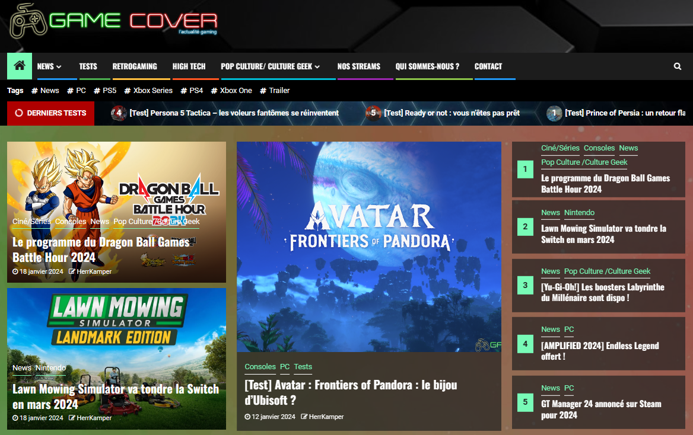Viewport: 693px width, 435px height.
Task: Click Tests category under Avatar image
Action: tap(303, 366)
